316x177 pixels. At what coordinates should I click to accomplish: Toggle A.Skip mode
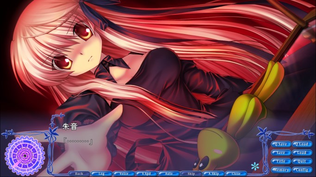point(214,174)
